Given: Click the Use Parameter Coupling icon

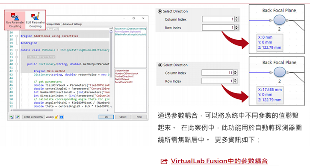Looking at the screenshot, I should pyautogui.click(x=15, y=20).
